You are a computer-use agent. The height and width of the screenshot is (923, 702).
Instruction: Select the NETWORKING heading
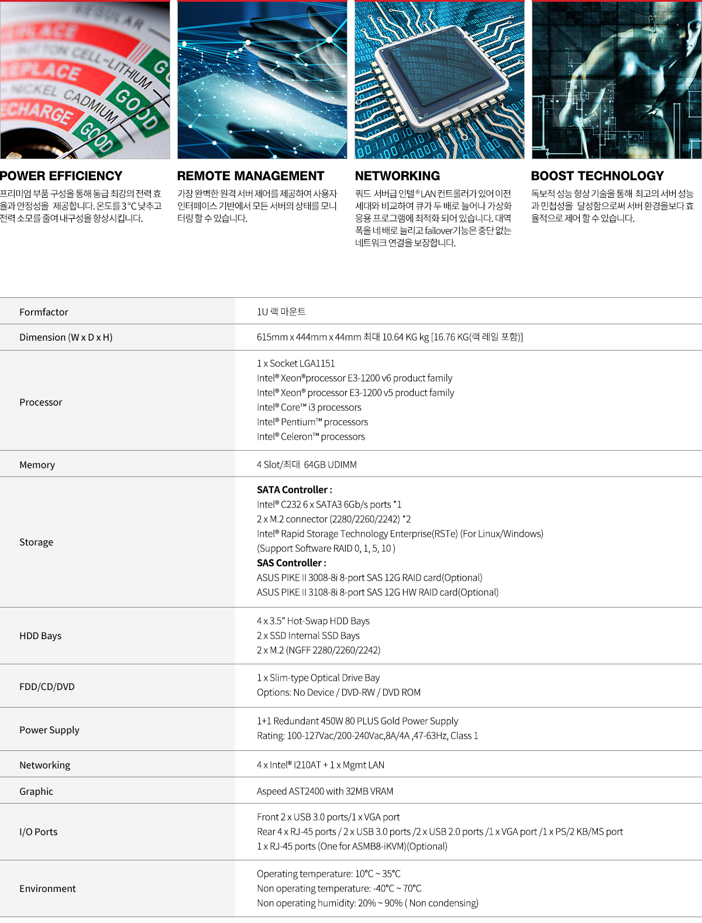coord(397,176)
